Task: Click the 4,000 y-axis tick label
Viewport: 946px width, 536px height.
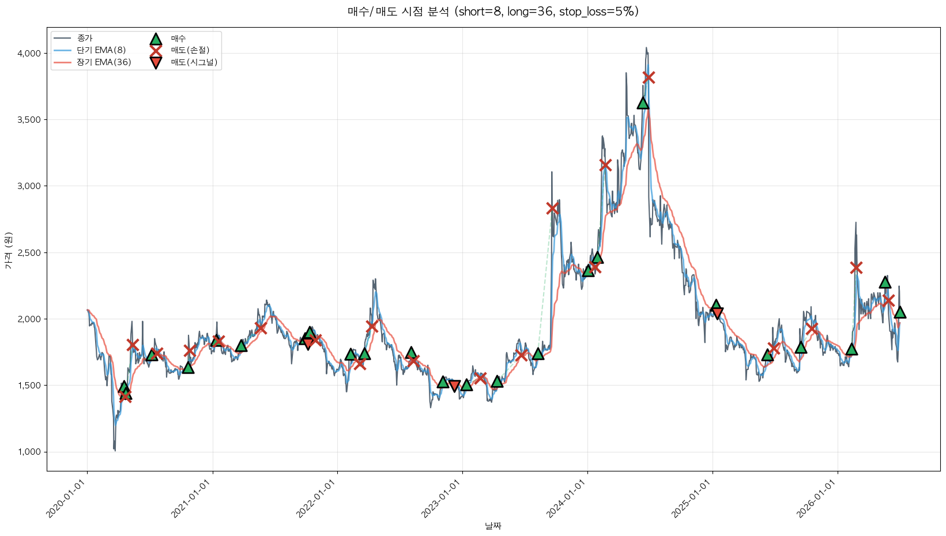Action: point(29,53)
